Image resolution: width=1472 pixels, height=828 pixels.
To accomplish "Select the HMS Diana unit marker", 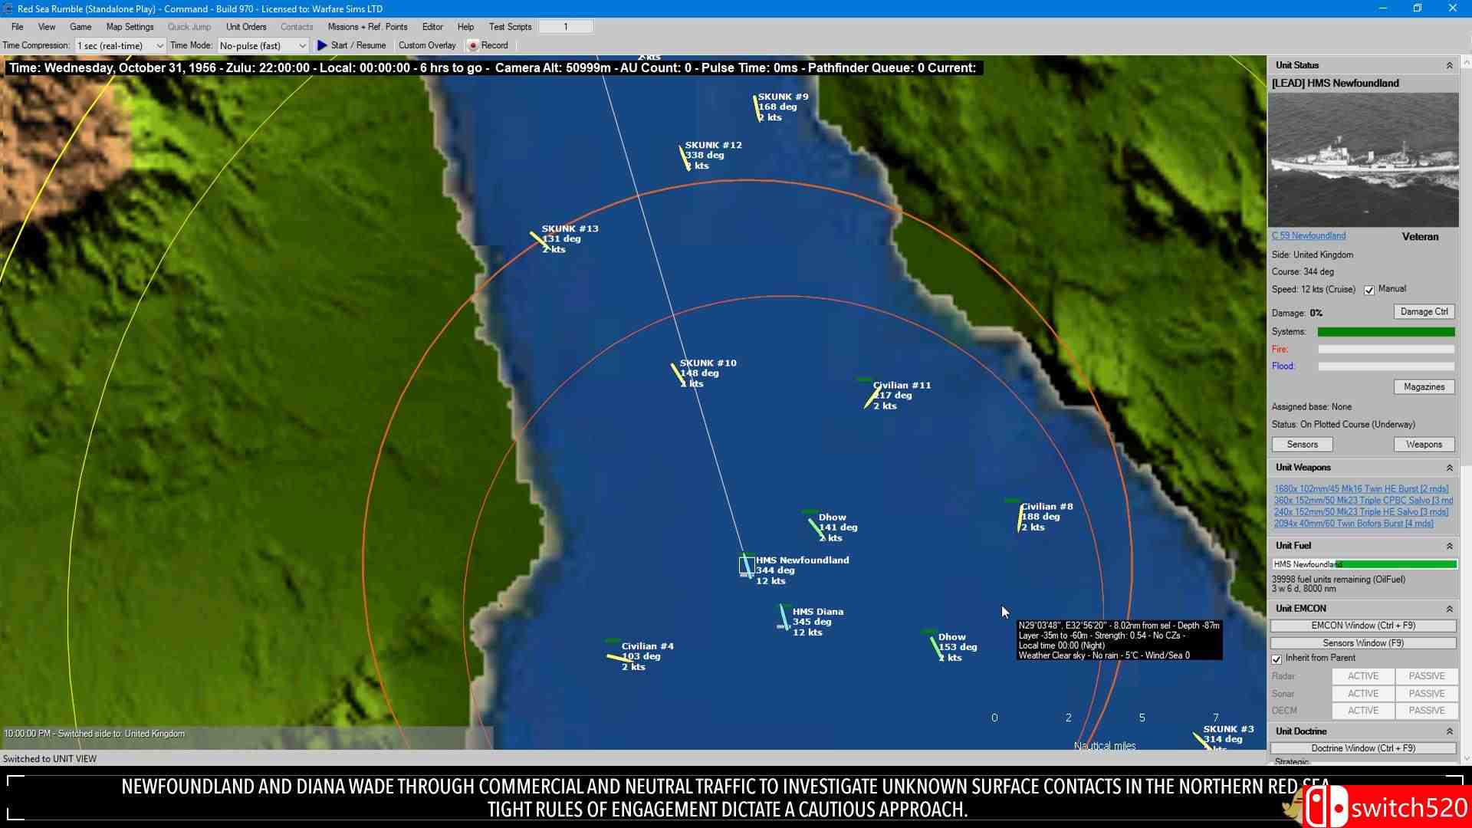I will pyautogui.click(x=784, y=616).
